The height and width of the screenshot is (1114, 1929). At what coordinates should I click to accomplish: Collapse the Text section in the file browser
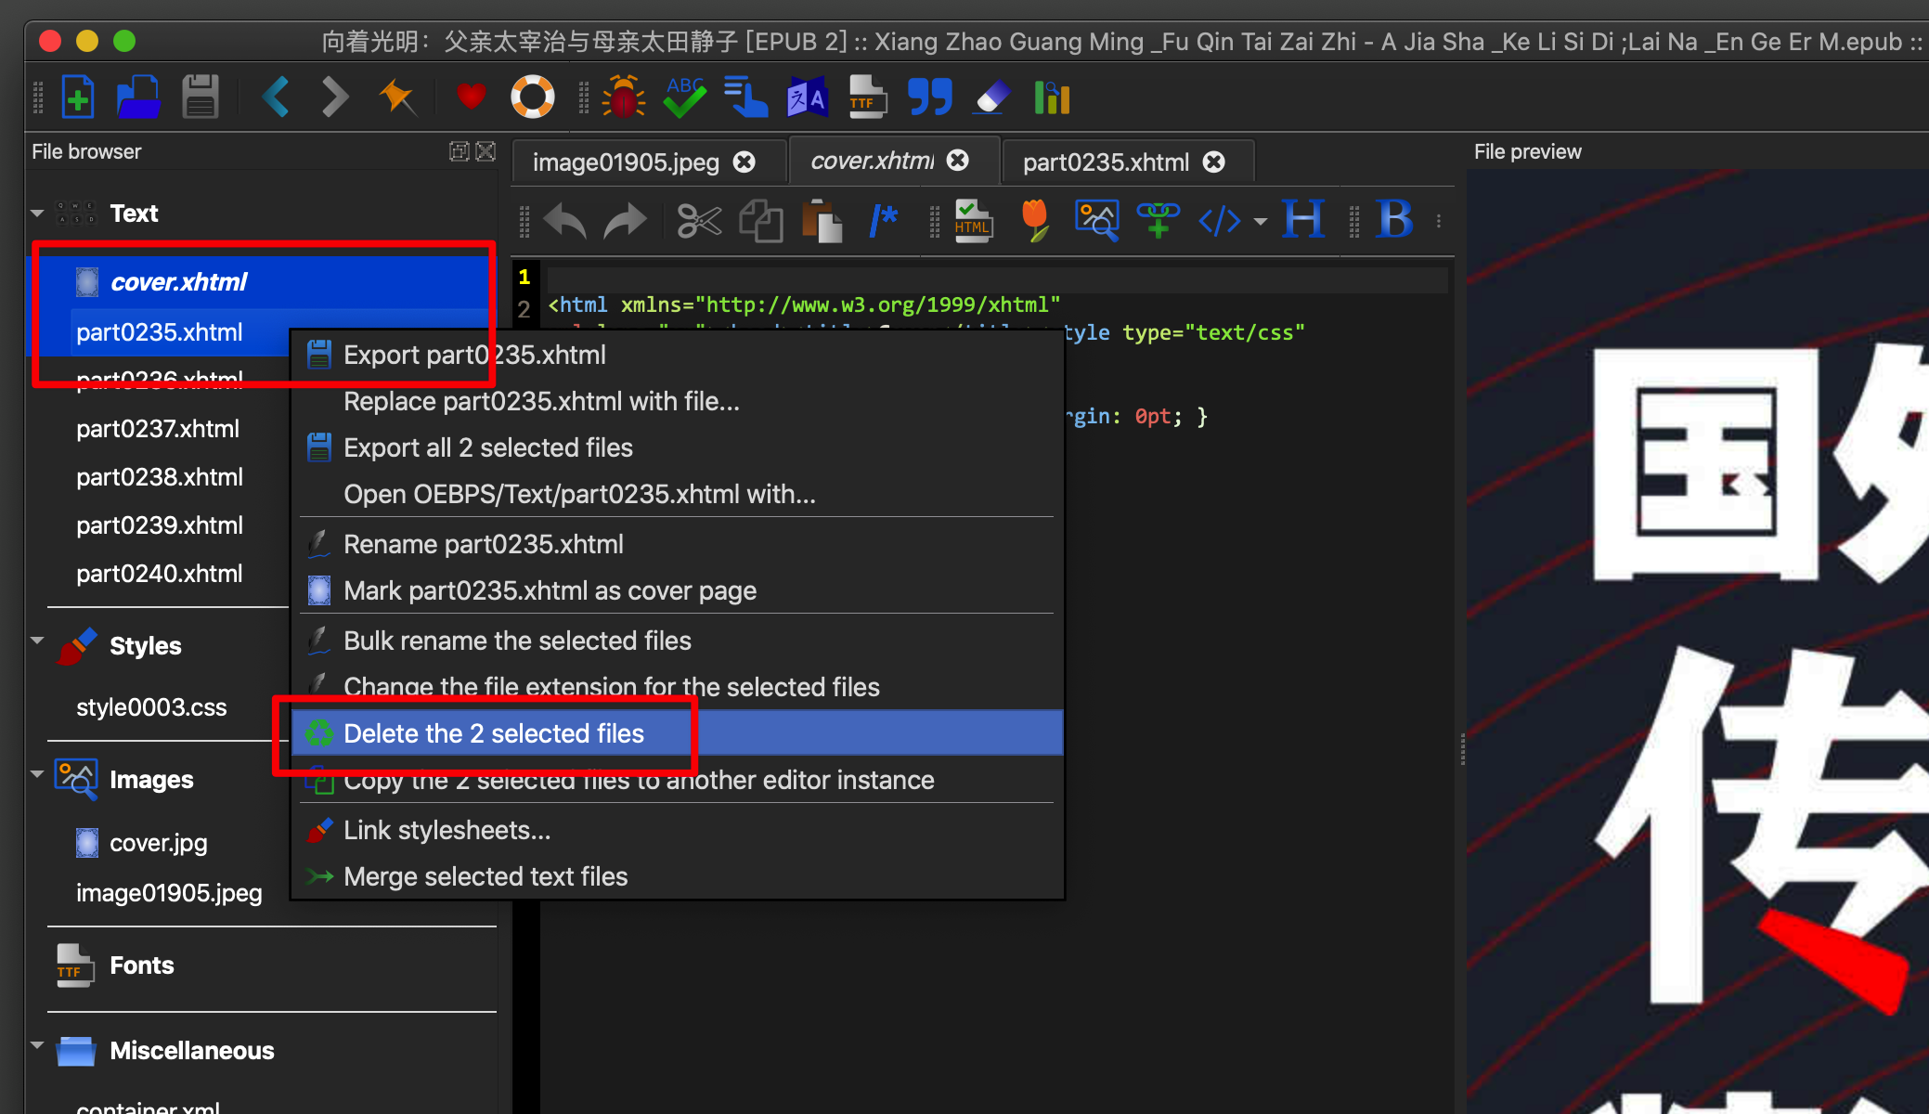click(x=37, y=214)
